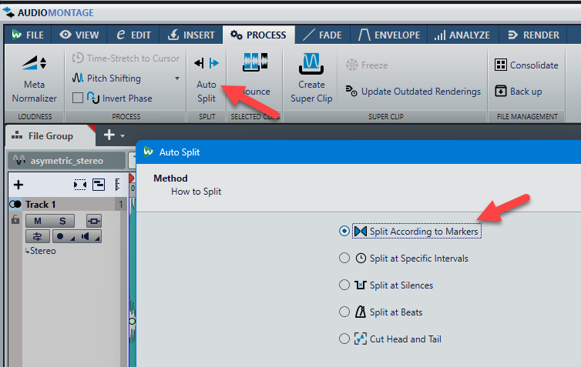Choose the Split at Silences option

point(344,285)
